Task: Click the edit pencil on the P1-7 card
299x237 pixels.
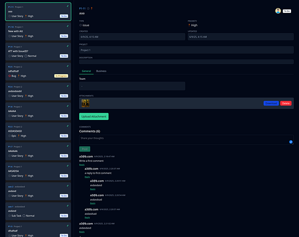Action: [x=67, y=146]
